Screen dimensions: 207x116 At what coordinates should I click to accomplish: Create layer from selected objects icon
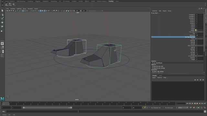pyautogui.click(x=203, y=80)
